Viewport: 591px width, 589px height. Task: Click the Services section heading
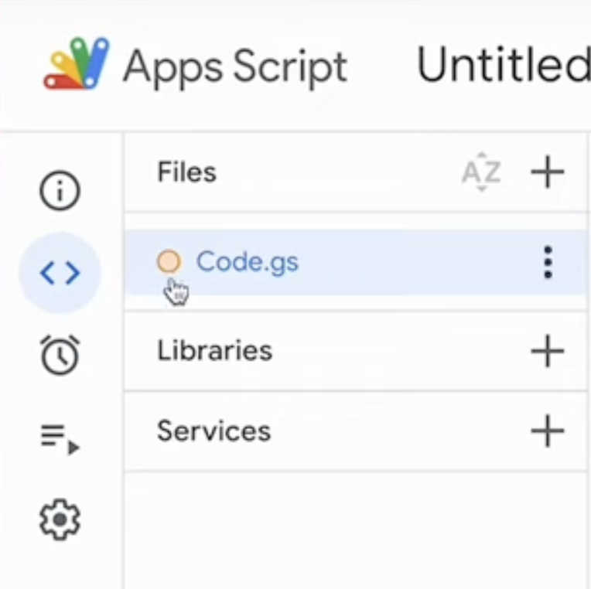(214, 431)
